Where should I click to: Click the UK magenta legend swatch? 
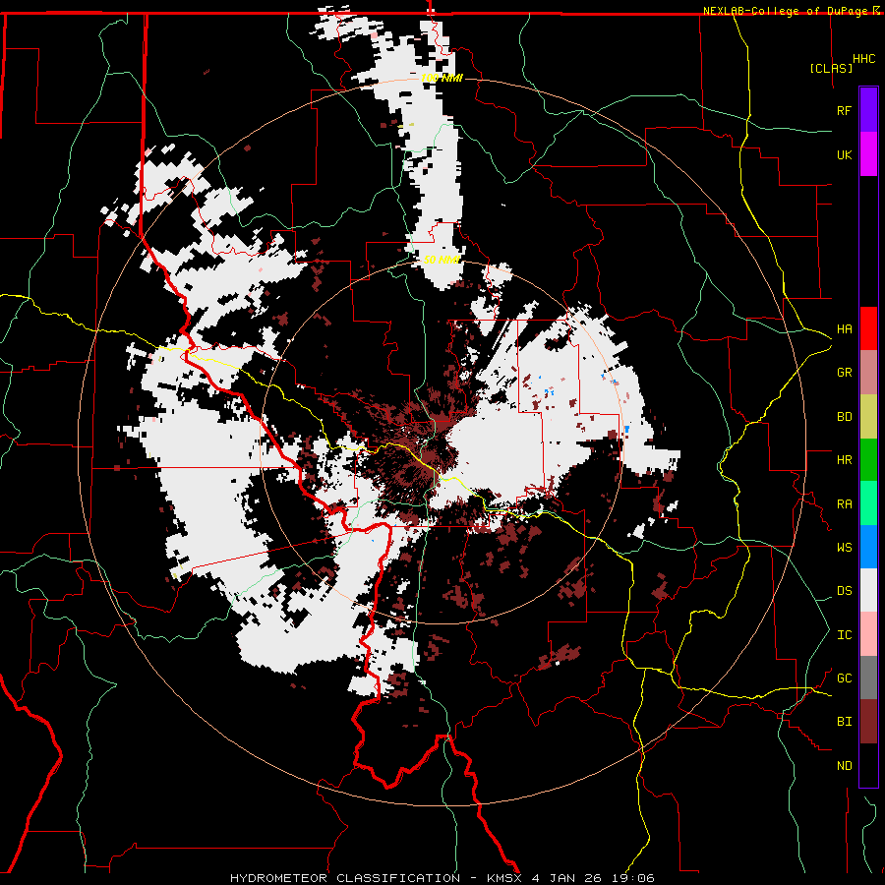tap(868, 154)
